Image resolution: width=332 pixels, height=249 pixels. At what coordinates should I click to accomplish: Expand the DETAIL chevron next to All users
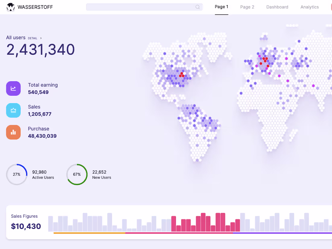(41, 38)
